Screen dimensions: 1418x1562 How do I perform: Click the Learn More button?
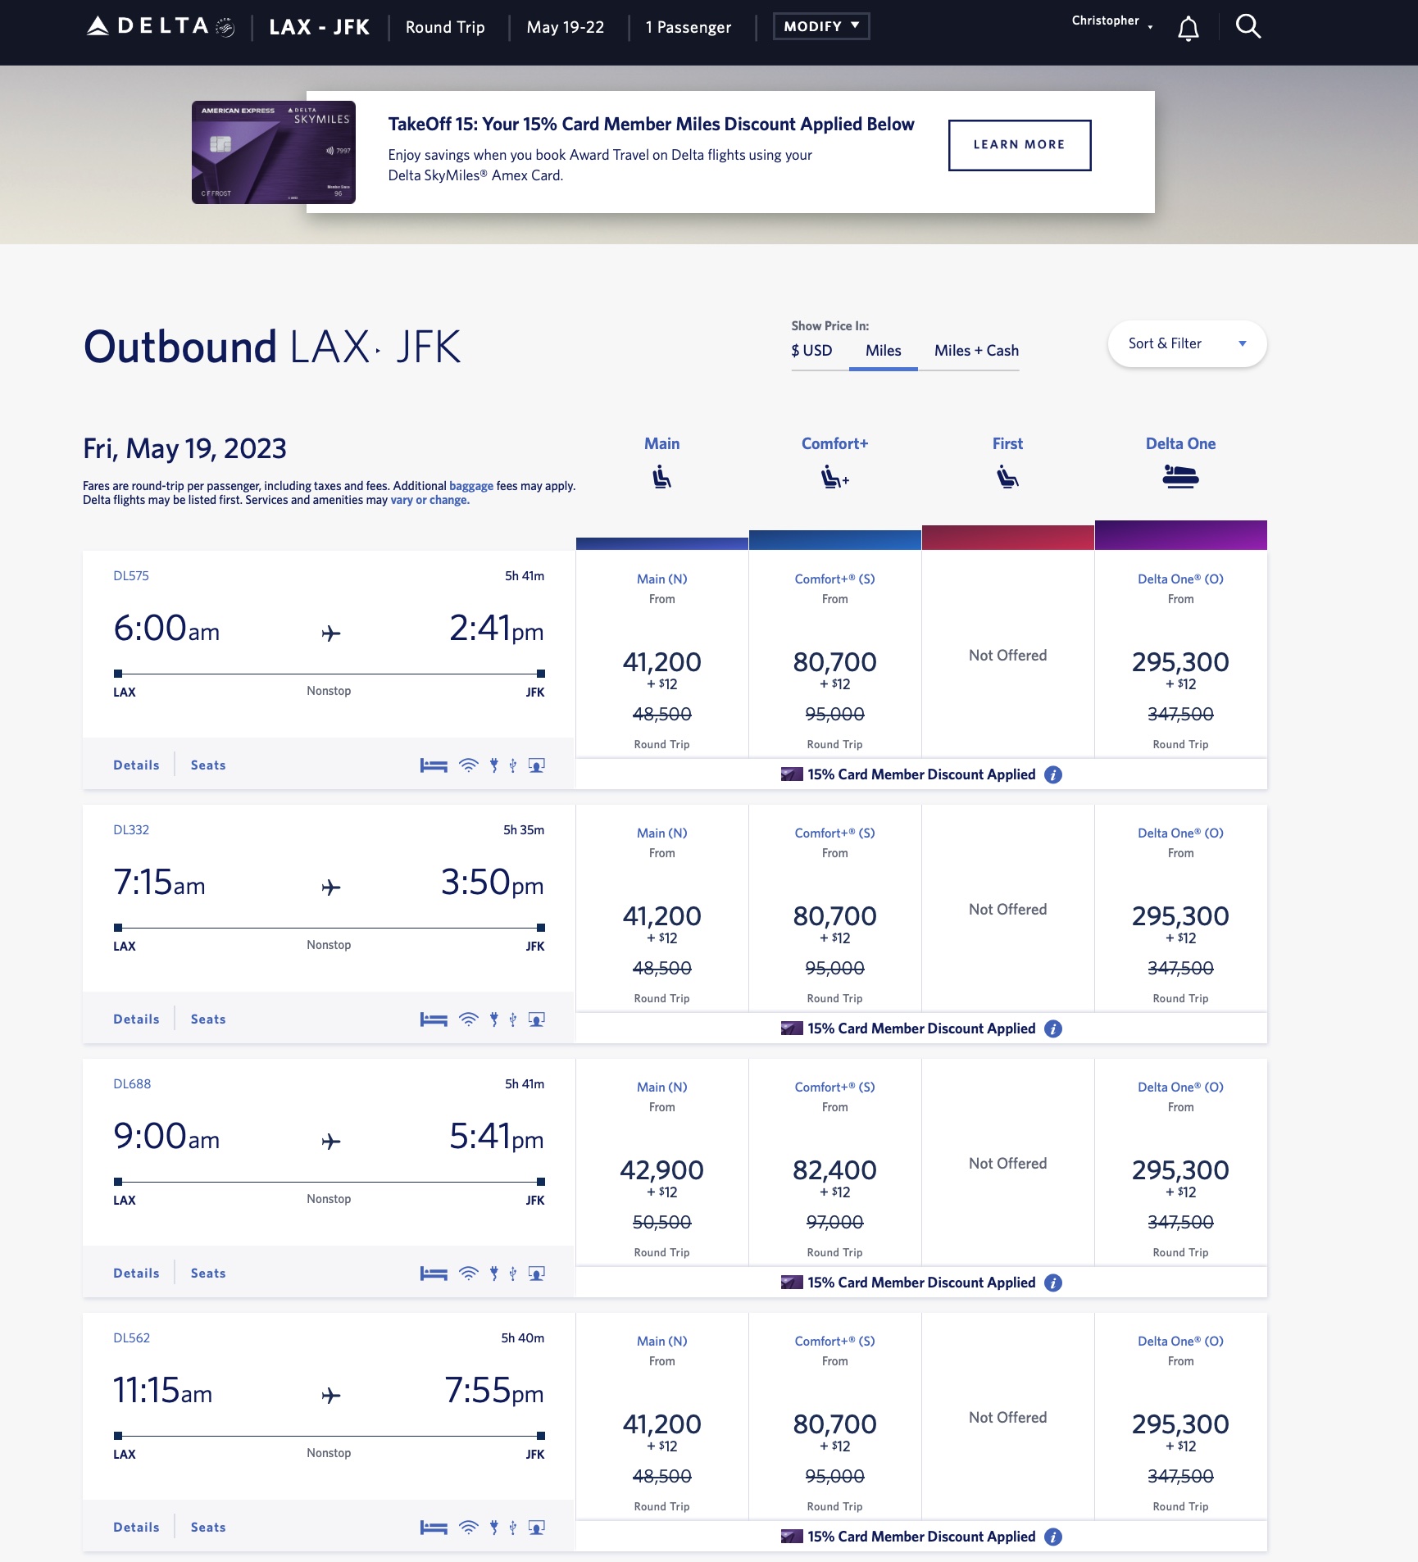(1019, 145)
